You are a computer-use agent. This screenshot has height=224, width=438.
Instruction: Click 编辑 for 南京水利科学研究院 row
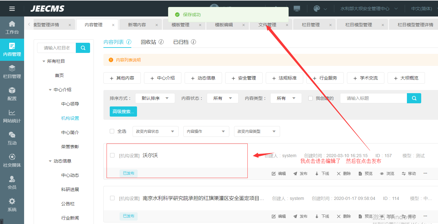tap(279, 216)
